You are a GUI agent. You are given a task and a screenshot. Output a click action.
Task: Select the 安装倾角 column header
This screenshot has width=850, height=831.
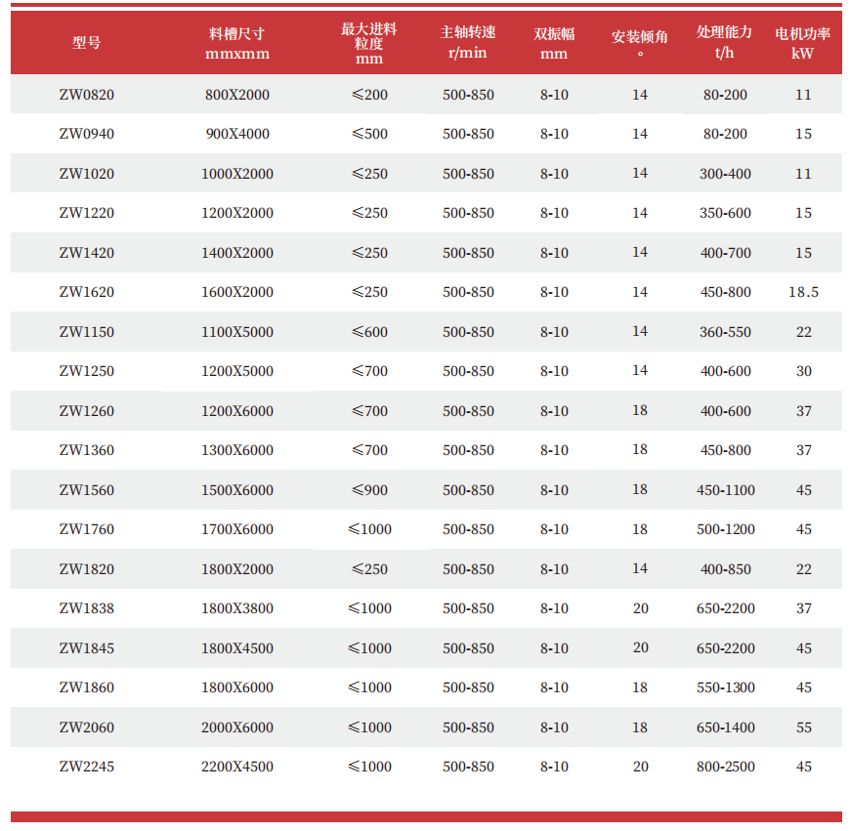pyautogui.click(x=640, y=43)
